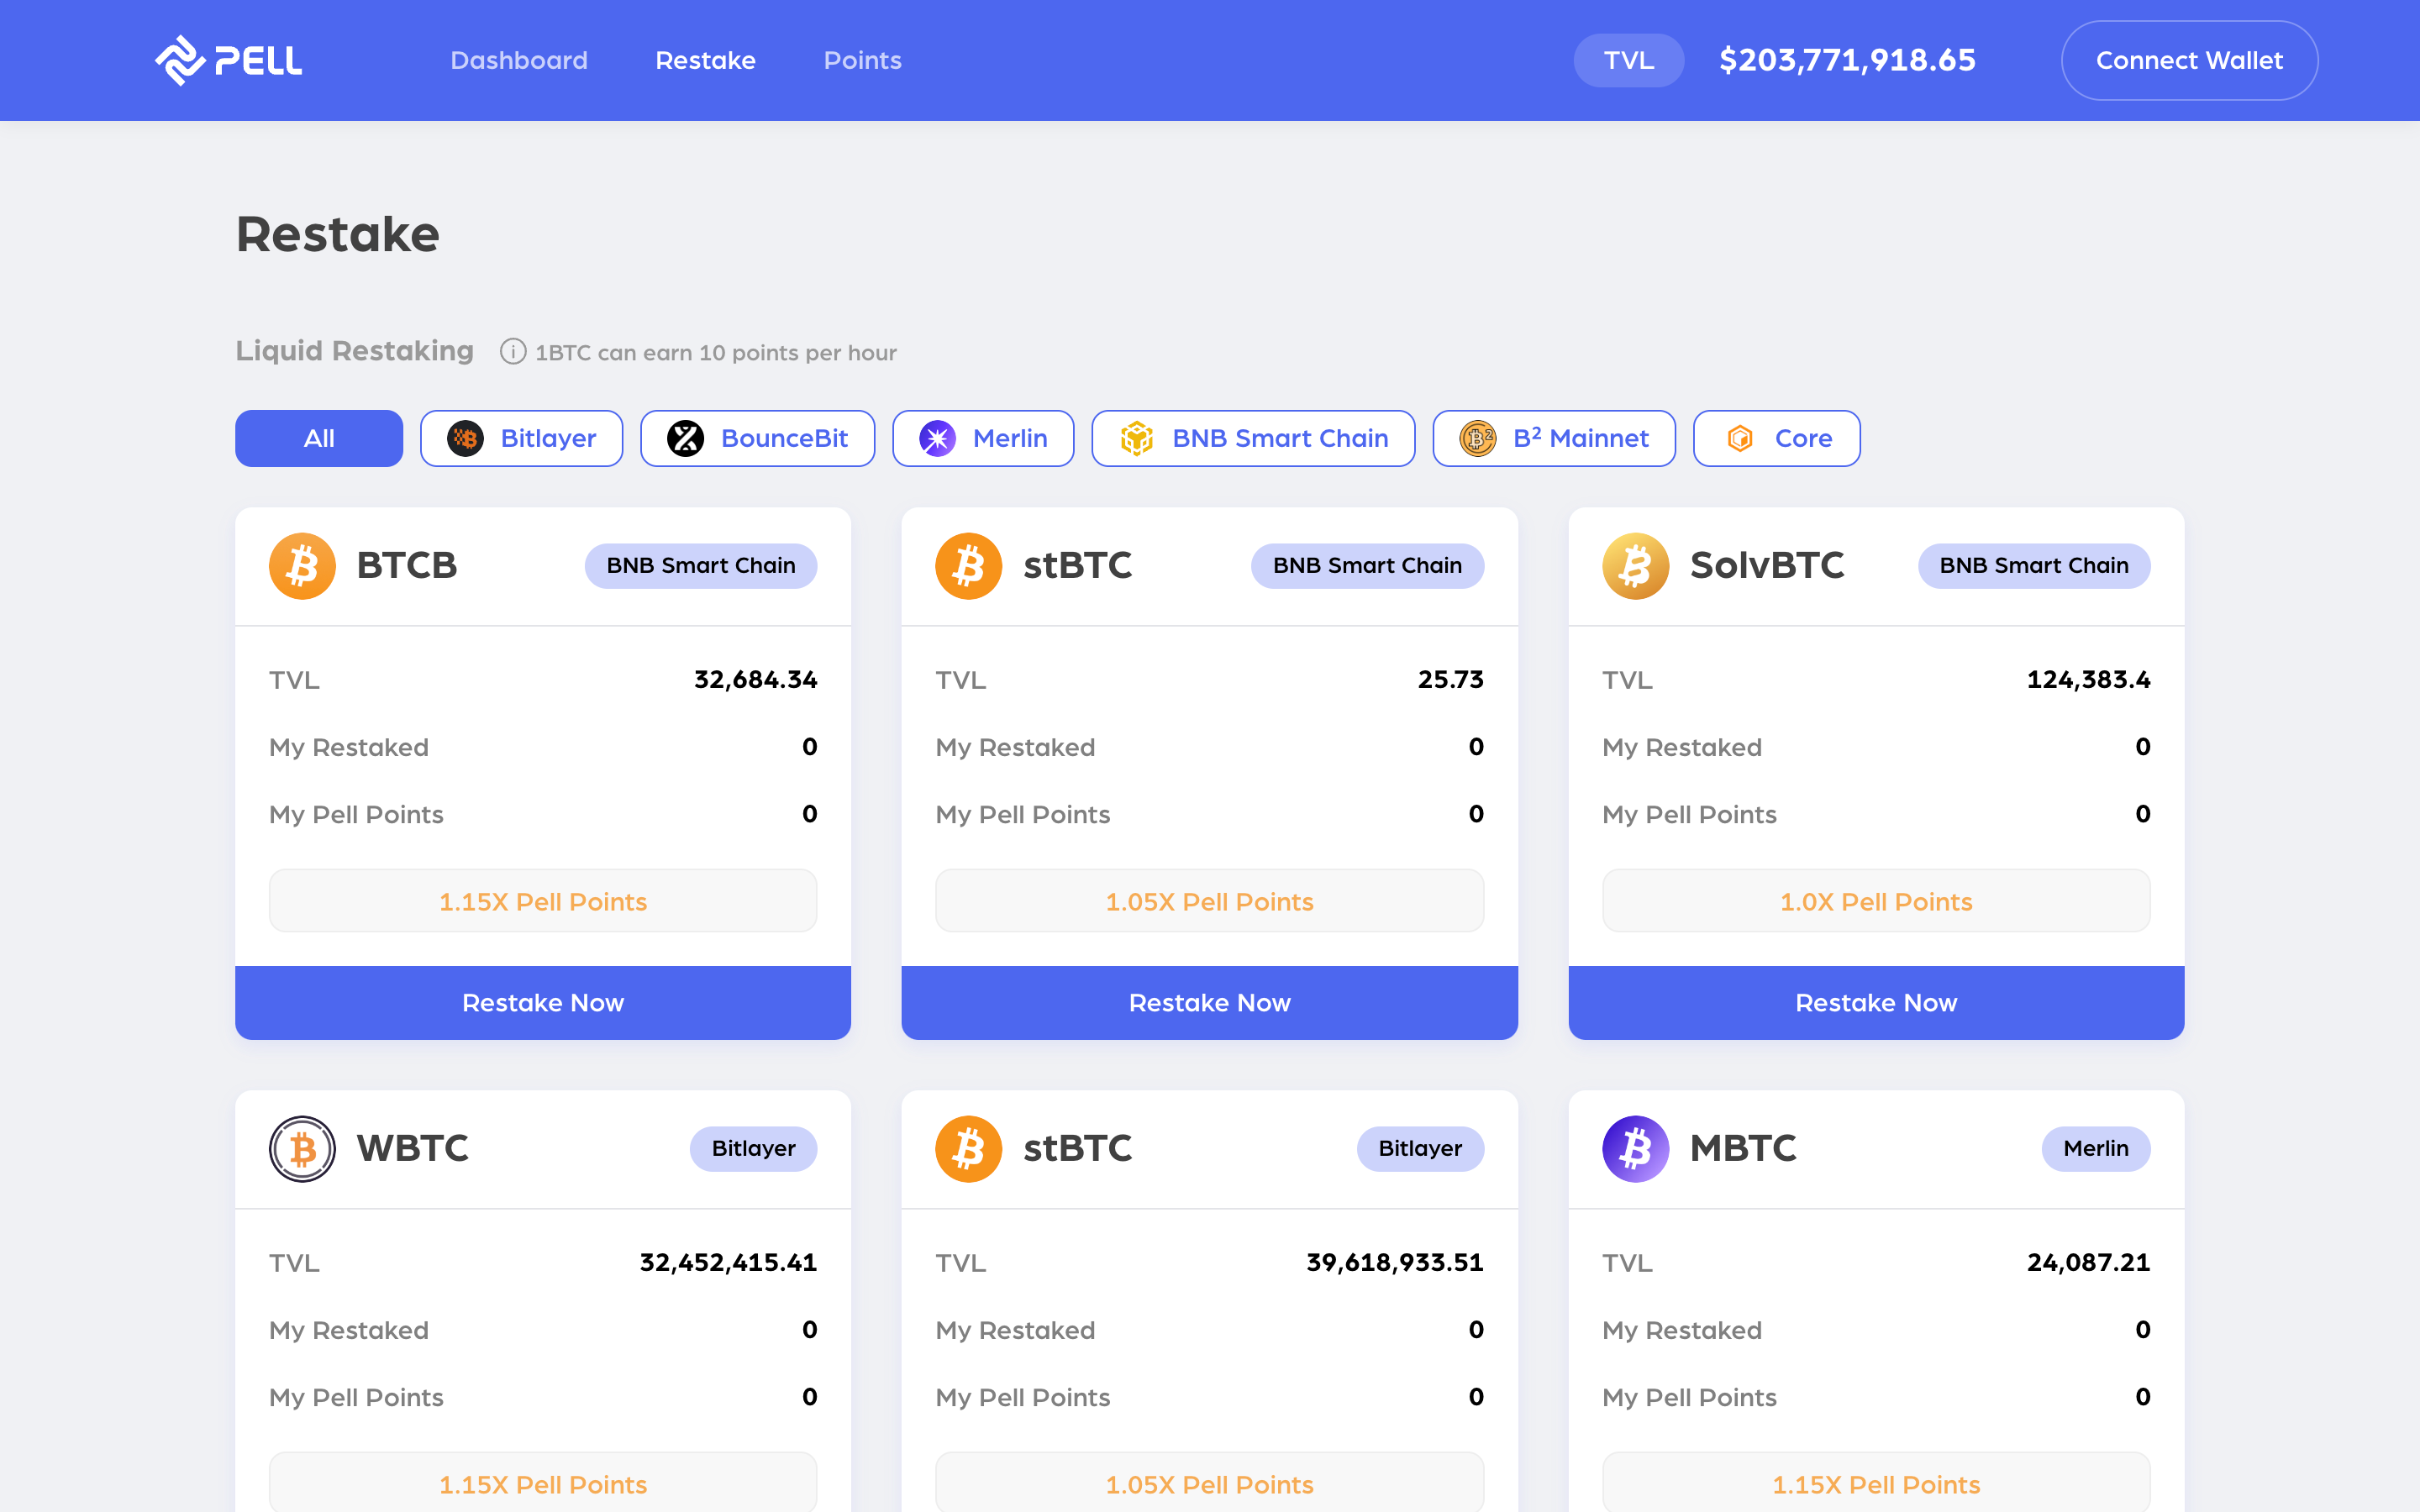The image size is (2420, 1512).
Task: Click the Bitlayer stBTC coin icon
Action: coord(968,1149)
